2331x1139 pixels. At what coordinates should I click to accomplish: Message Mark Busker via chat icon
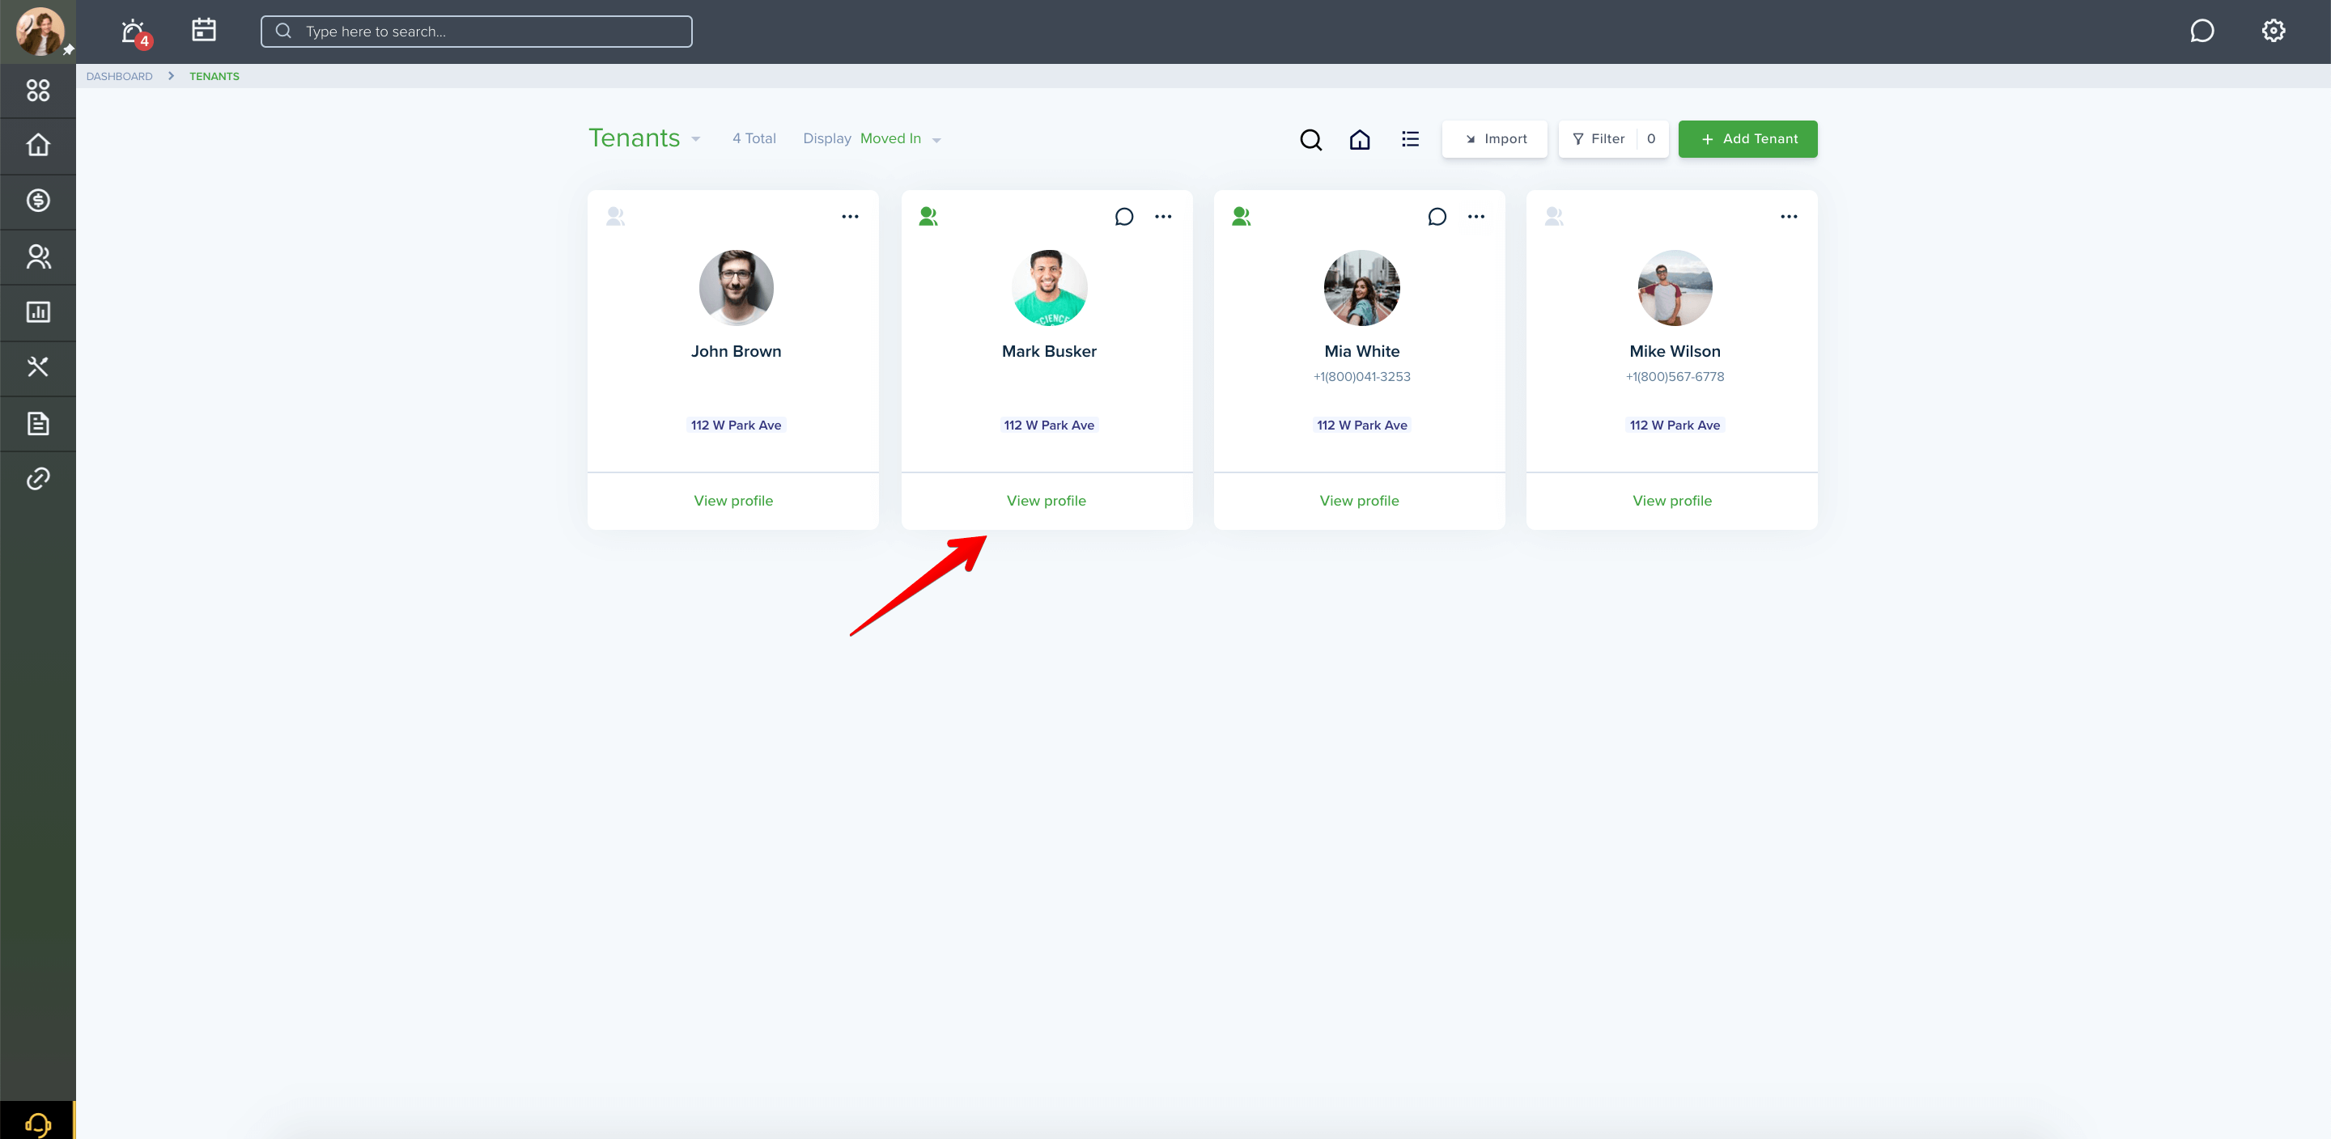click(x=1124, y=216)
